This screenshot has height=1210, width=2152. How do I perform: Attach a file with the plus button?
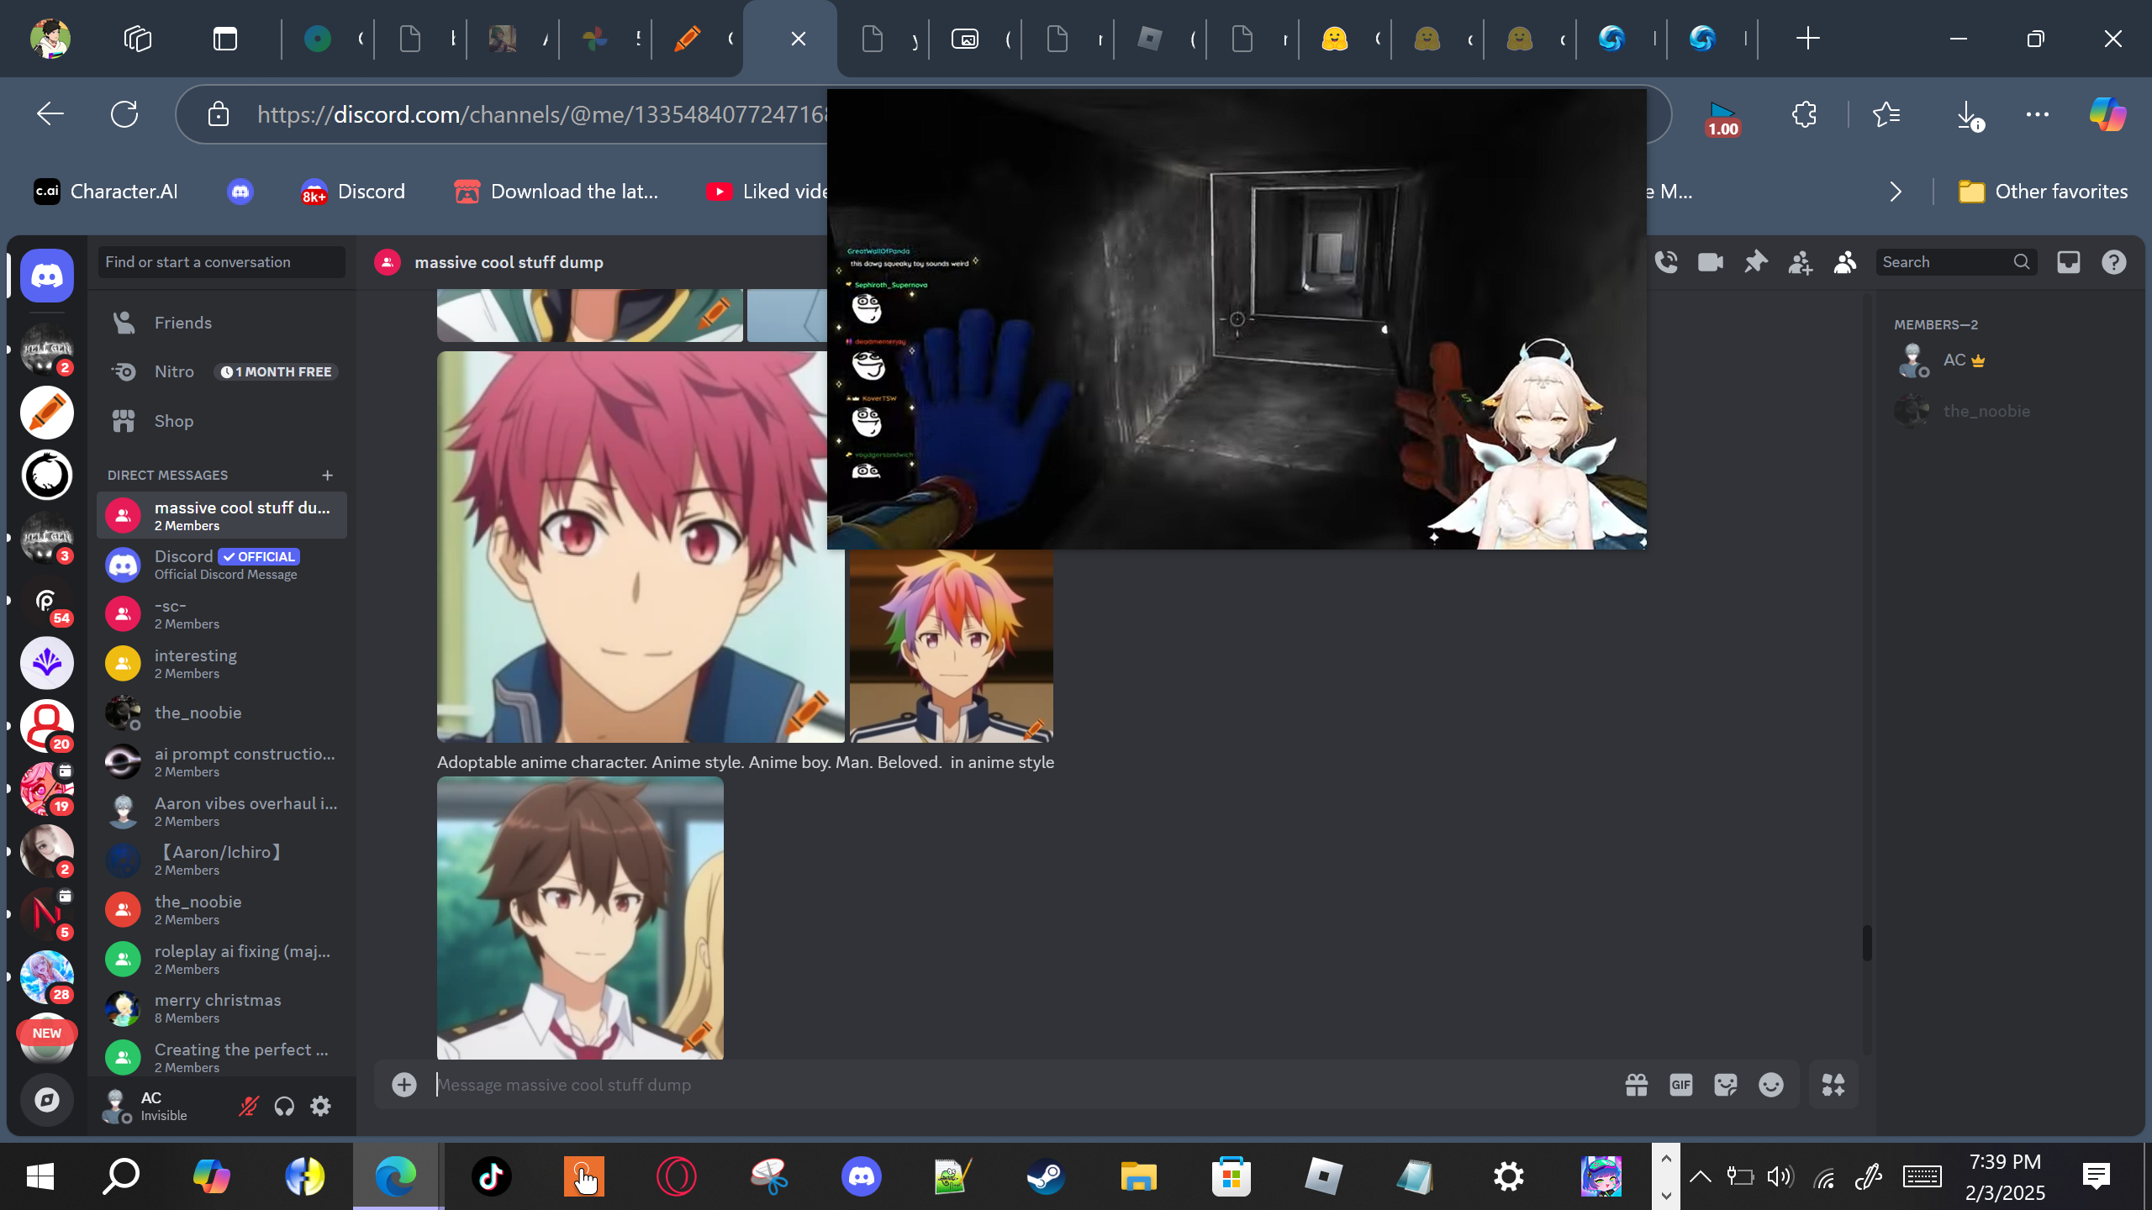[404, 1085]
